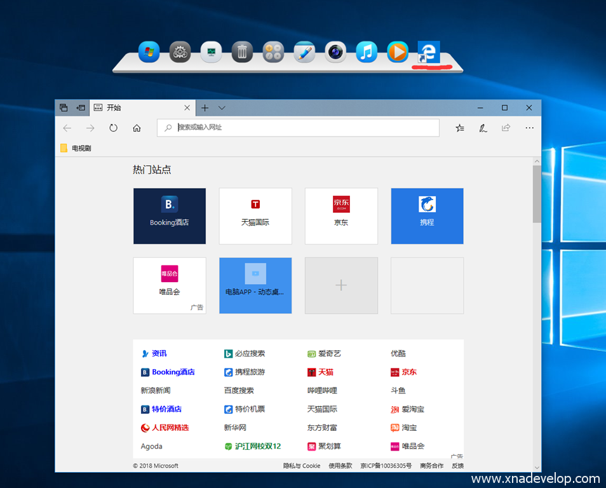Expand the tab previews chevron
Screen dimensions: 606x488
point(222,108)
